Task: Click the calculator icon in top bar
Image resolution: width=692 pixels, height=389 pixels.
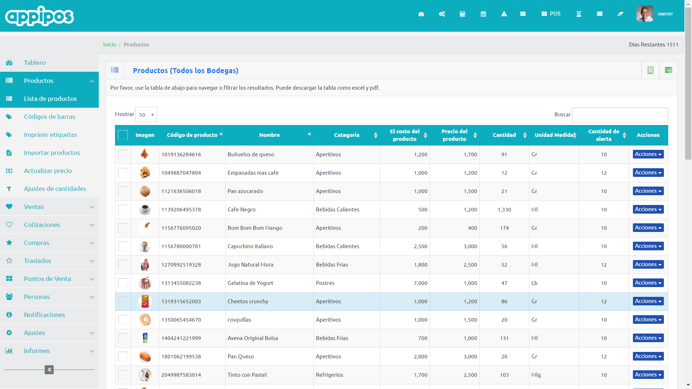Action: point(462,14)
